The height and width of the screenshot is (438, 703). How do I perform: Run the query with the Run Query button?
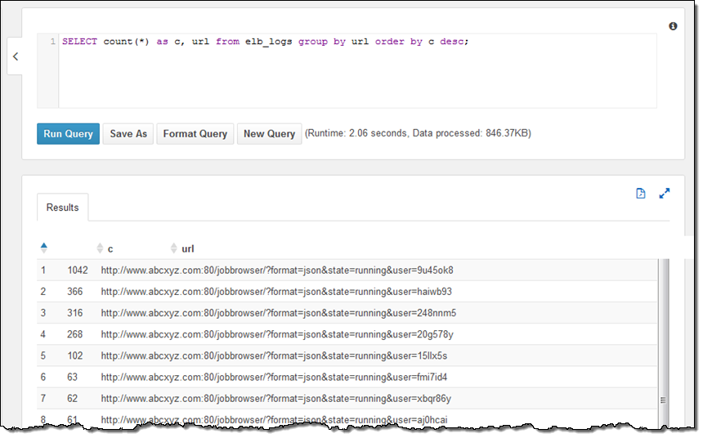pos(68,134)
